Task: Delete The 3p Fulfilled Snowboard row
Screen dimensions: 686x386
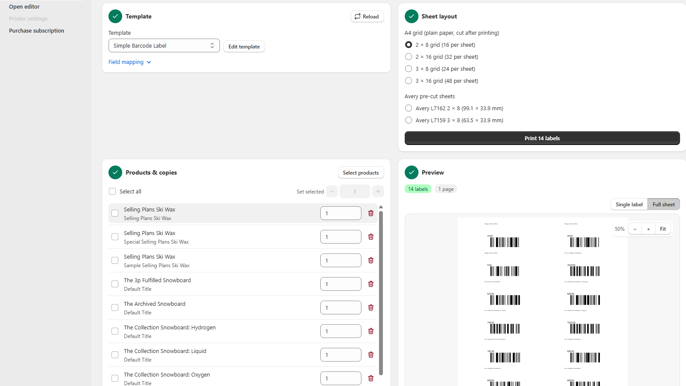Action: [371, 284]
